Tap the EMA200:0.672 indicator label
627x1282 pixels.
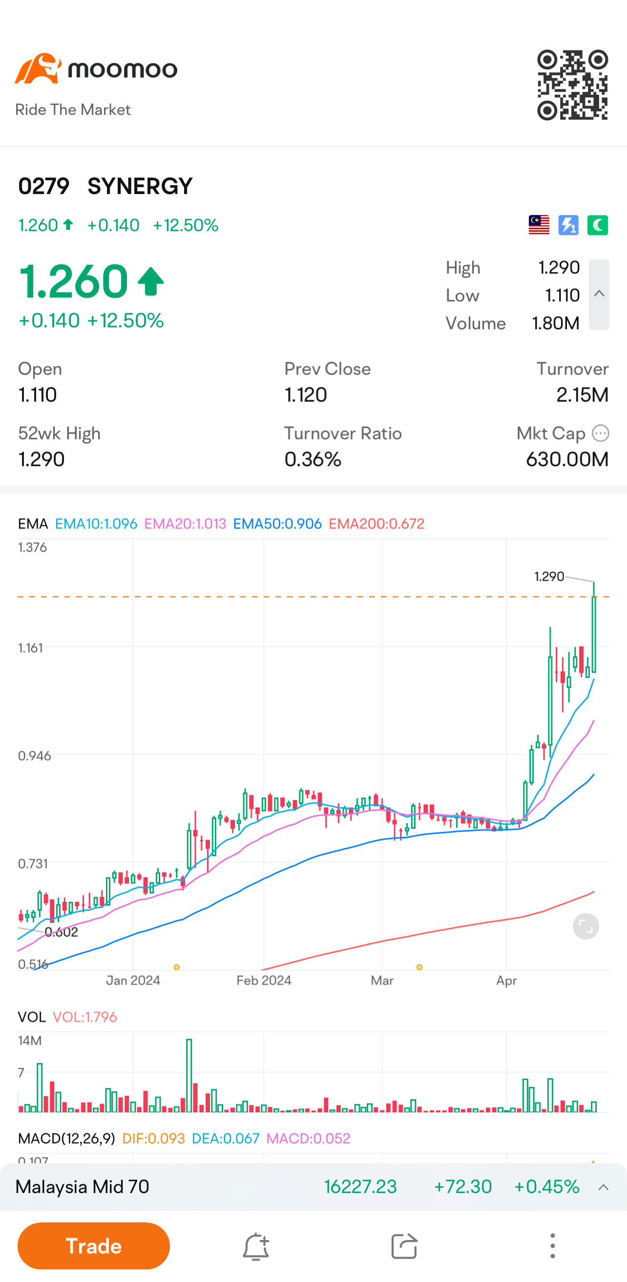click(x=376, y=523)
